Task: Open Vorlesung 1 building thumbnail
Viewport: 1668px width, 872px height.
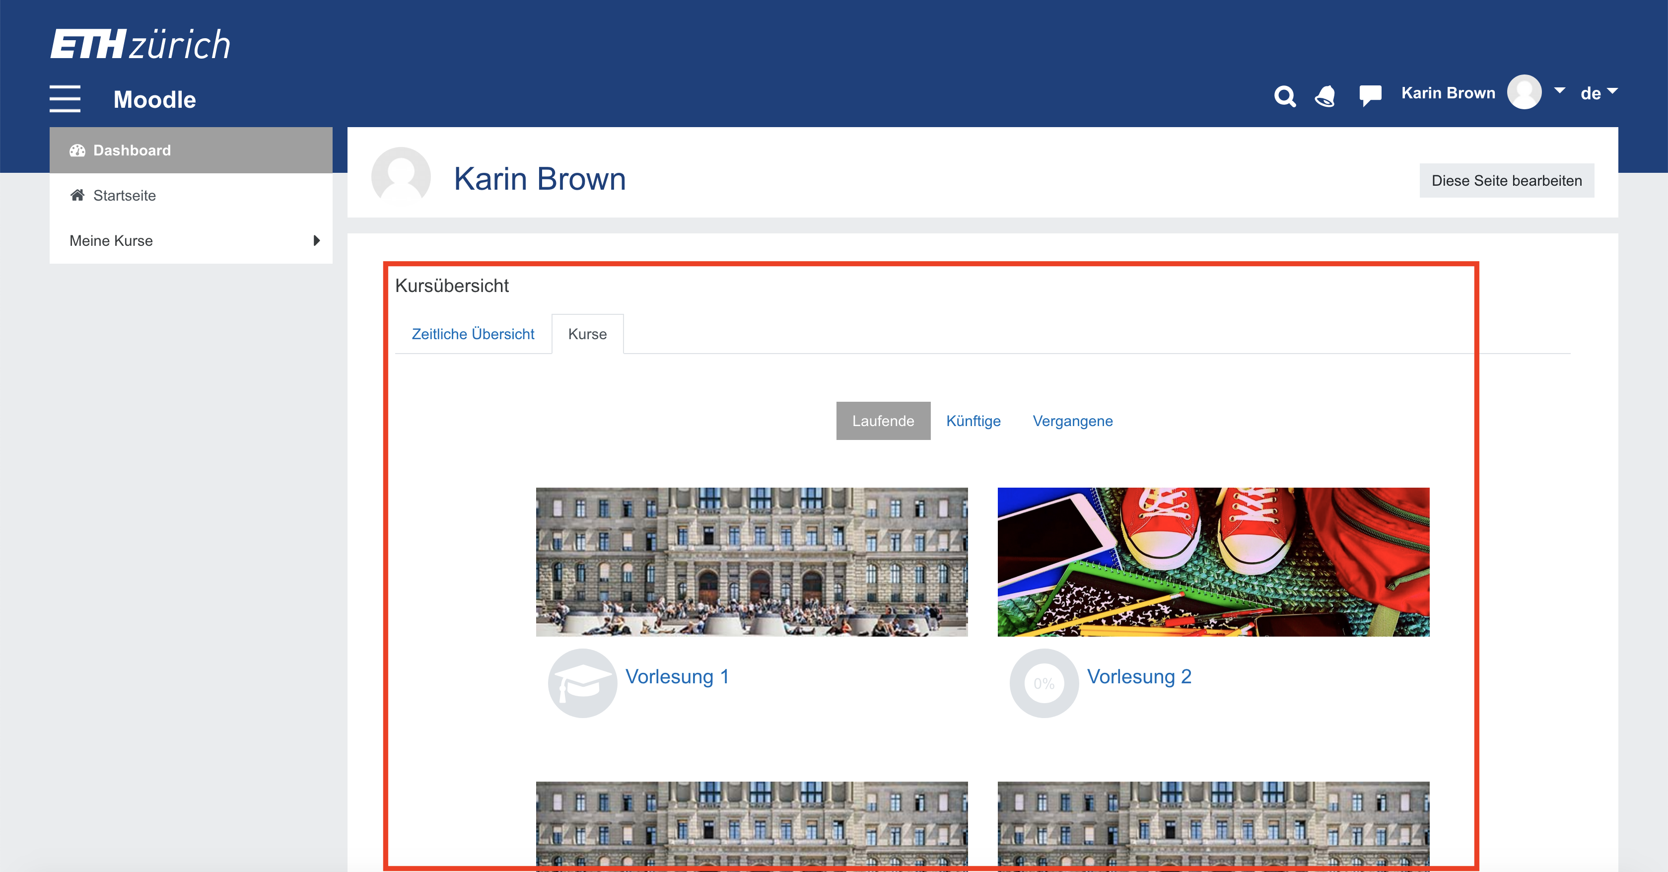Action: 752,562
